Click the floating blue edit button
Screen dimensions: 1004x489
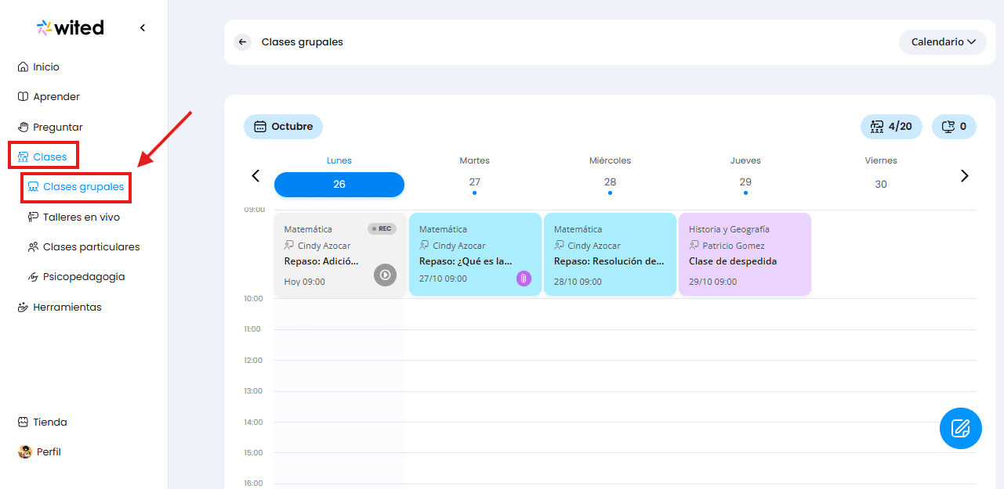click(x=961, y=428)
